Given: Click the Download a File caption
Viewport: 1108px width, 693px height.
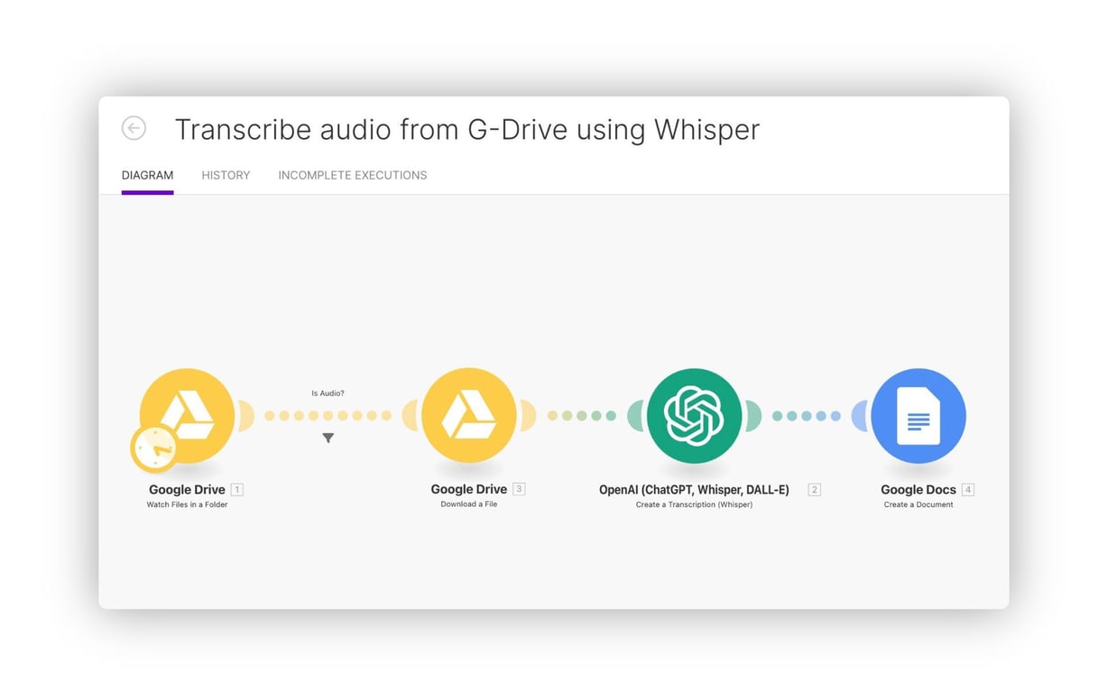Looking at the screenshot, I should [x=469, y=504].
